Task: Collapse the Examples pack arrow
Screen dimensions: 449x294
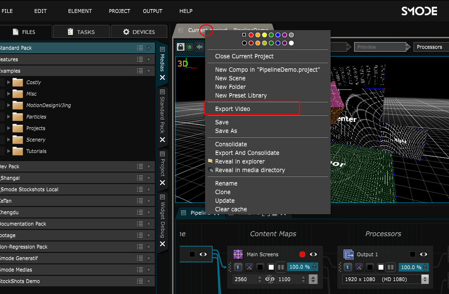Action: (149, 71)
